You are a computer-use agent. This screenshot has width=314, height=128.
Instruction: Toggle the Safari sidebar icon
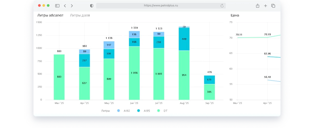coord(57,6)
